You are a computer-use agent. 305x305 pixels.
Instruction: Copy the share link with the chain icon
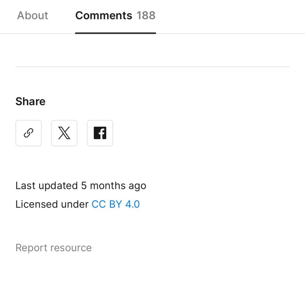click(28, 133)
